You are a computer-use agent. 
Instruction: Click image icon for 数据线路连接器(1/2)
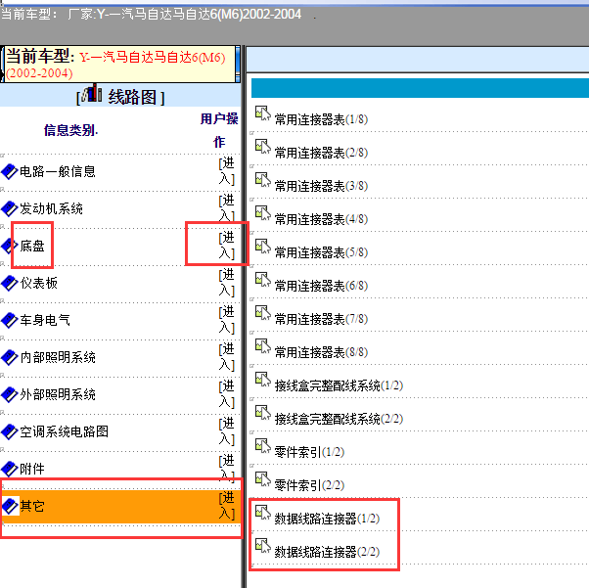pyautogui.click(x=263, y=512)
